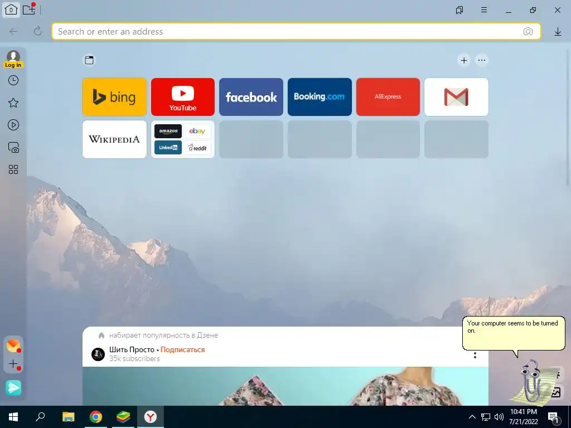Open the services grid sidebar icon

click(x=13, y=169)
